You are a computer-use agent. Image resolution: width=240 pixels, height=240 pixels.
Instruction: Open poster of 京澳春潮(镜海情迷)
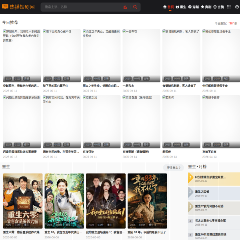[142, 122]
